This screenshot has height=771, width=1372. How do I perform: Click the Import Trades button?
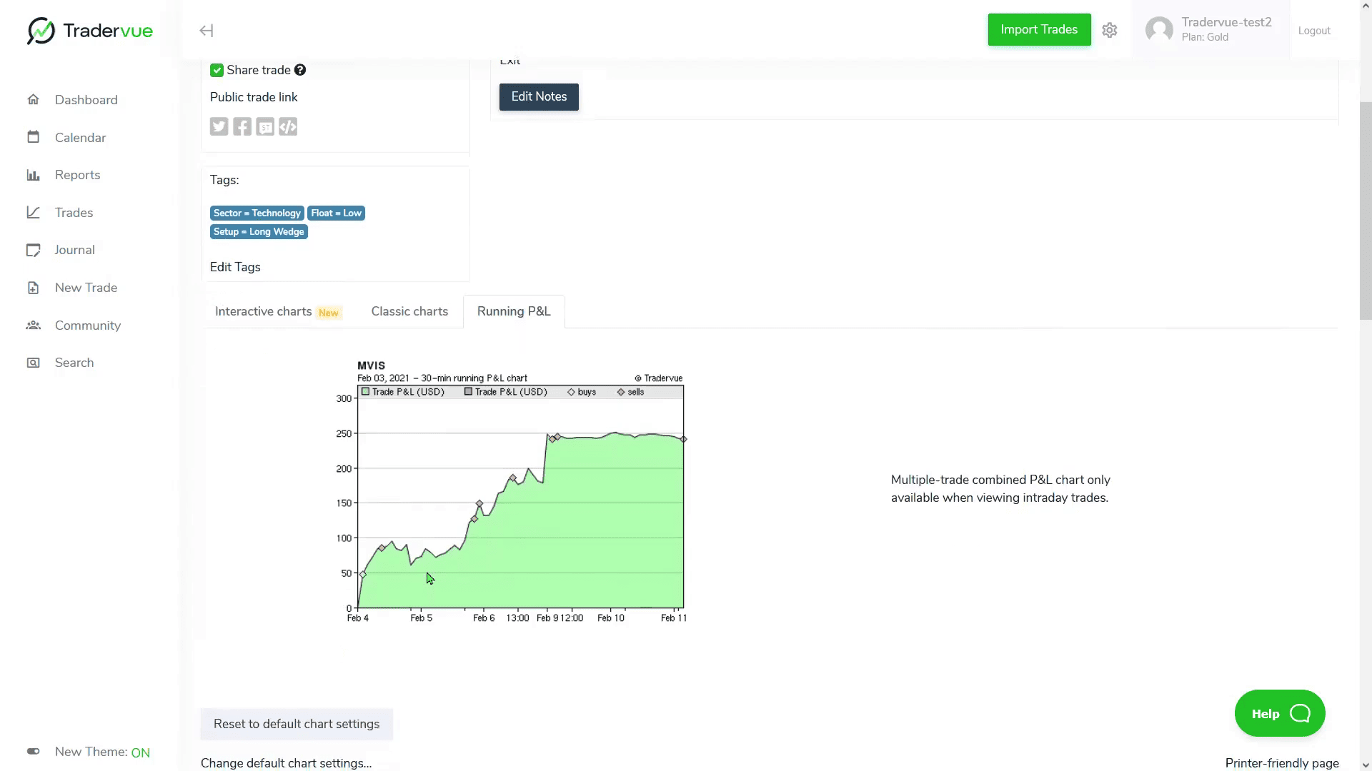click(x=1039, y=29)
